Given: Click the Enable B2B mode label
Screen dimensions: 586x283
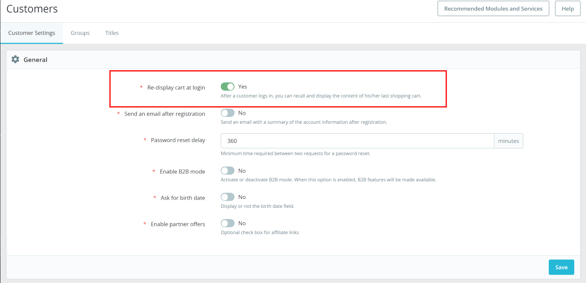Looking at the screenshot, I should pos(182,171).
